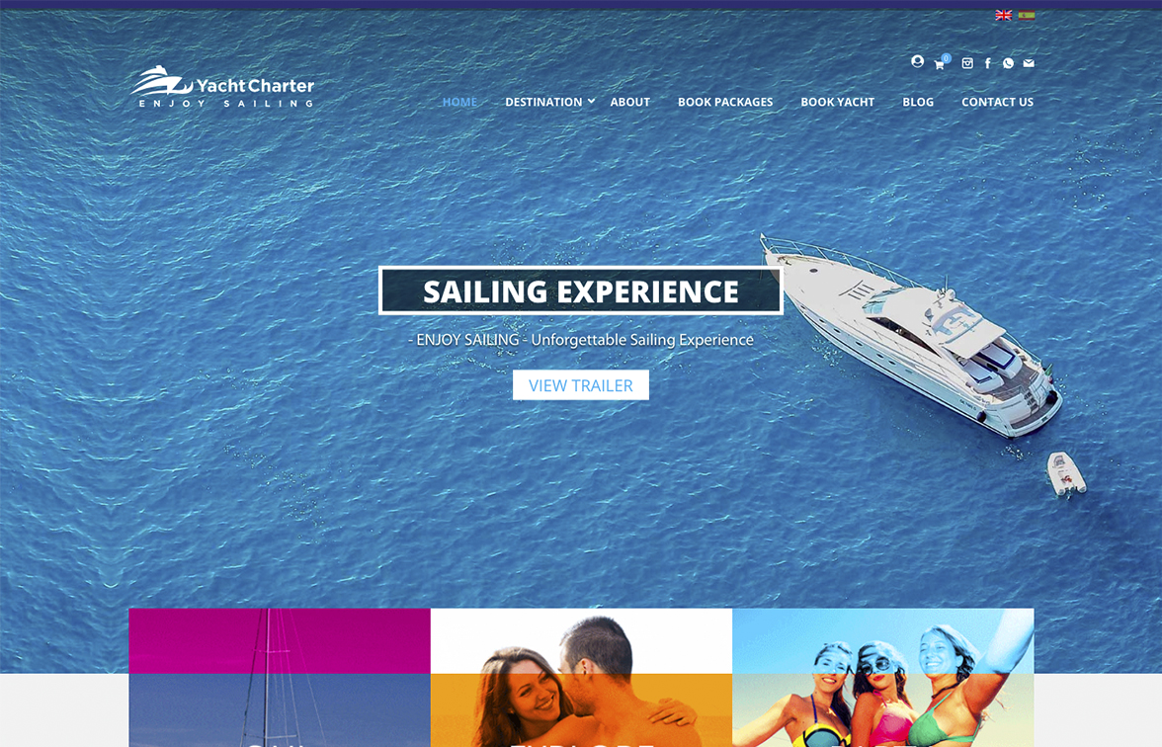Switch language with the UK flag
Viewport: 1162px width, 747px height.
[1004, 15]
